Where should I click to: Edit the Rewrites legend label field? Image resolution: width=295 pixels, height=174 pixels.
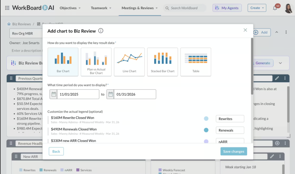(230, 119)
